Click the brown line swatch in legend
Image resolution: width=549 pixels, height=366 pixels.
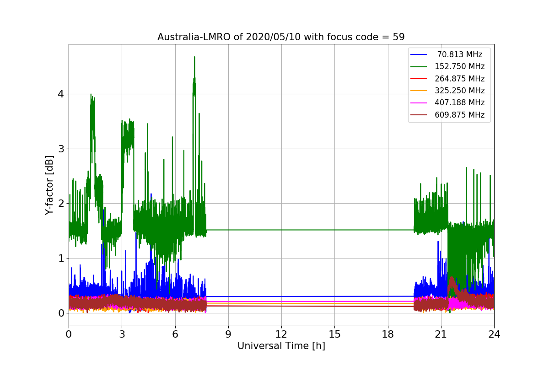coord(419,115)
